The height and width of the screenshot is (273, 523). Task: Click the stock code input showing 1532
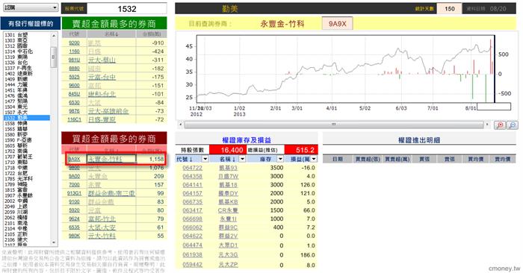click(127, 9)
